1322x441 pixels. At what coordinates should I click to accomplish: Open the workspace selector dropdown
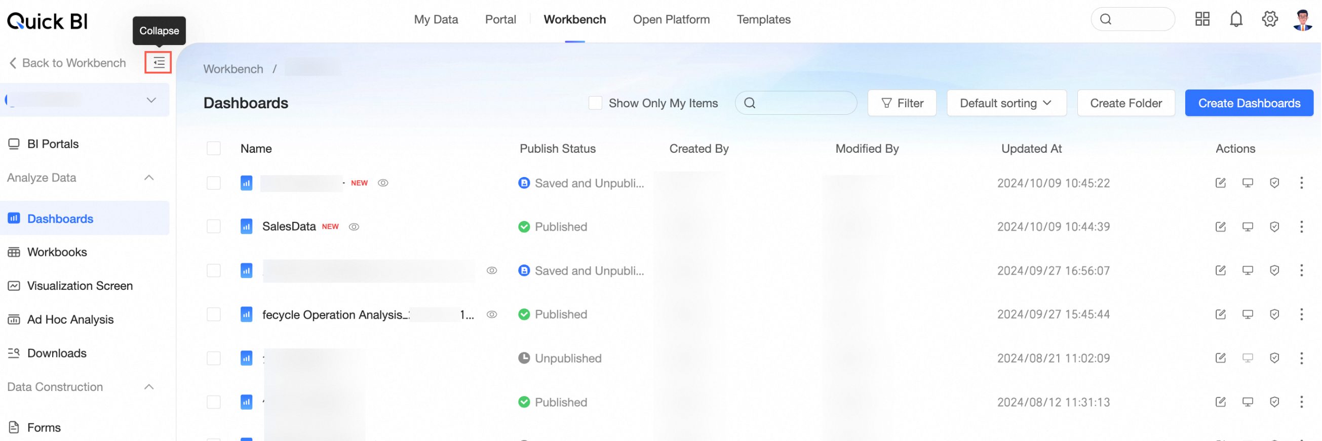click(x=85, y=100)
